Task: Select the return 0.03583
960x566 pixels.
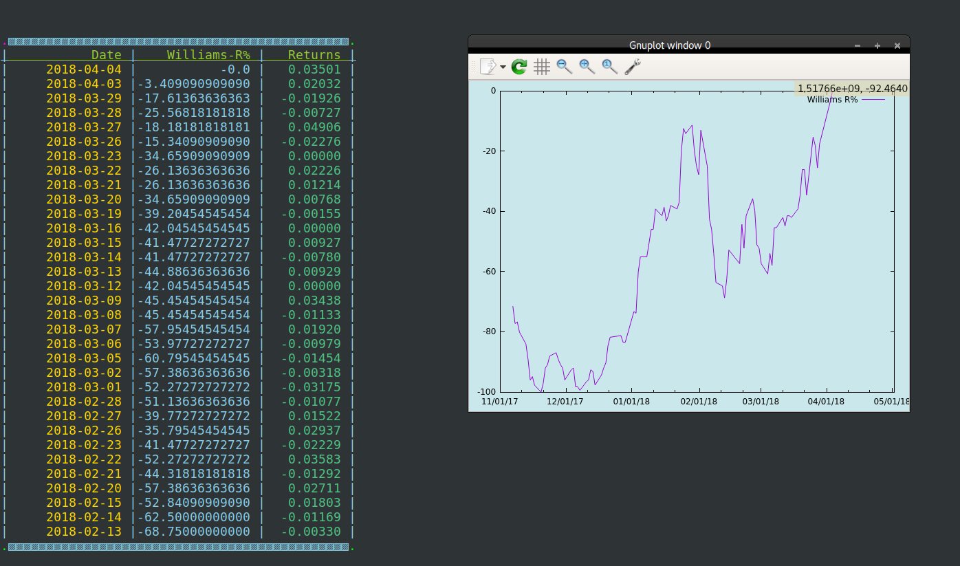Action: (314, 459)
